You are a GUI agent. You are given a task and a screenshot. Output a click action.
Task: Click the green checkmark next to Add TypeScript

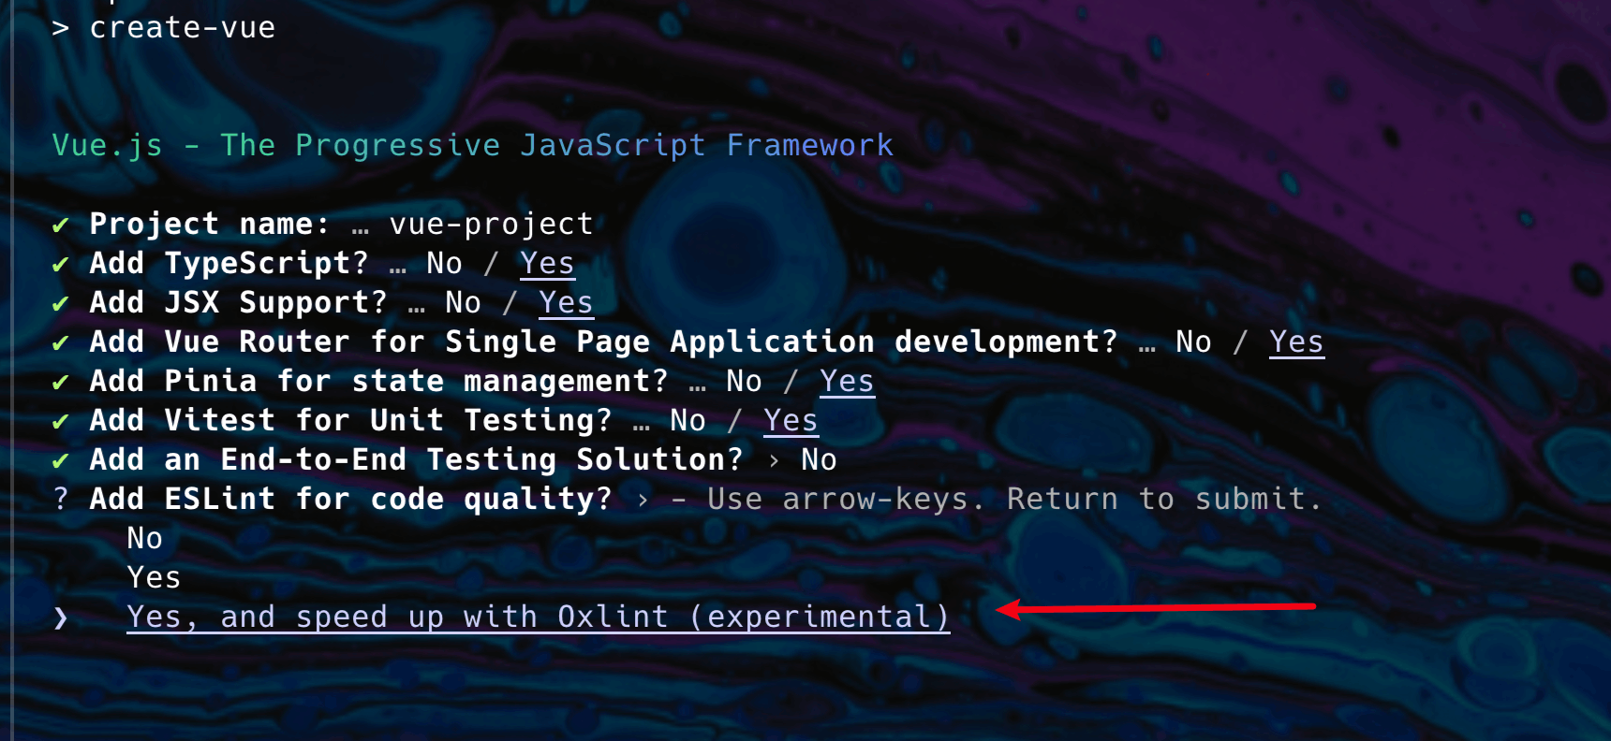pyautogui.click(x=61, y=265)
